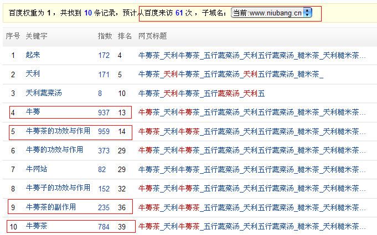
Task: Click the keyword link 起来
Action: (x=33, y=55)
